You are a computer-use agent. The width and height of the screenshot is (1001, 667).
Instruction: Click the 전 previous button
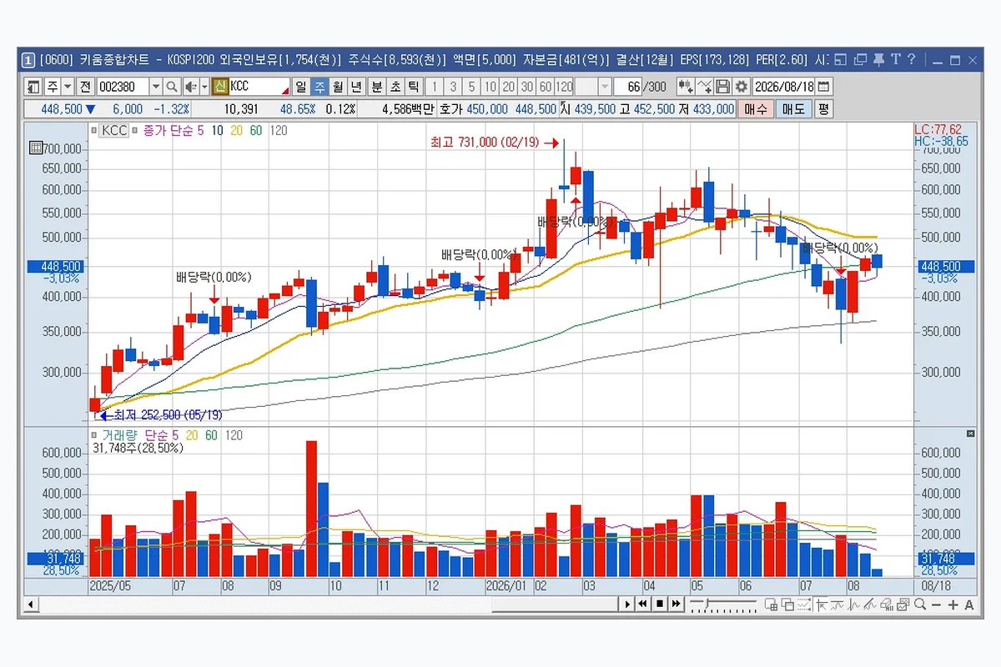pyautogui.click(x=85, y=87)
